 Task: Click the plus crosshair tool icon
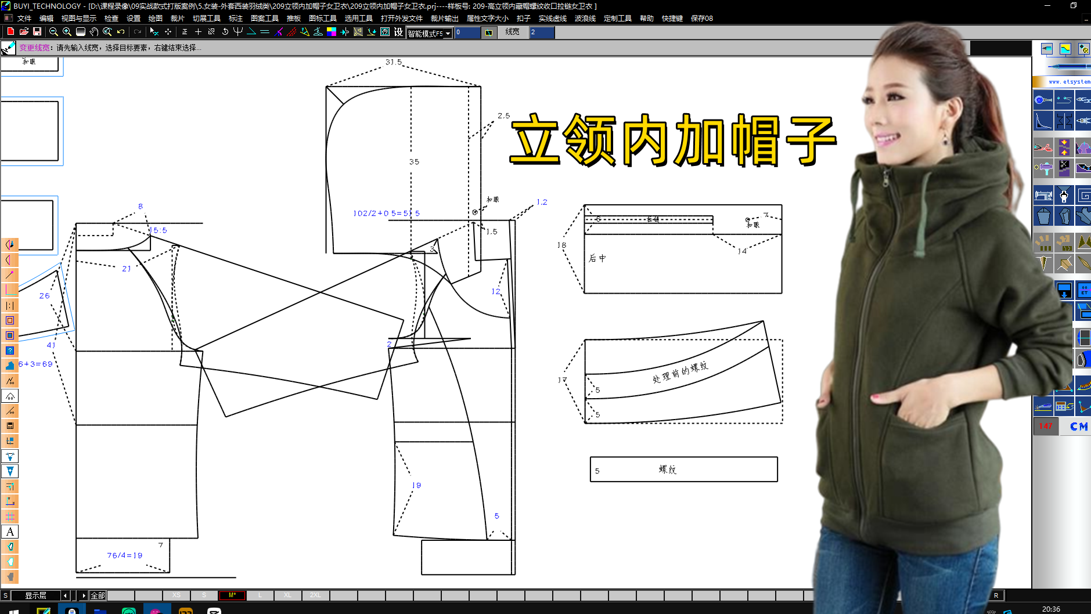[198, 31]
